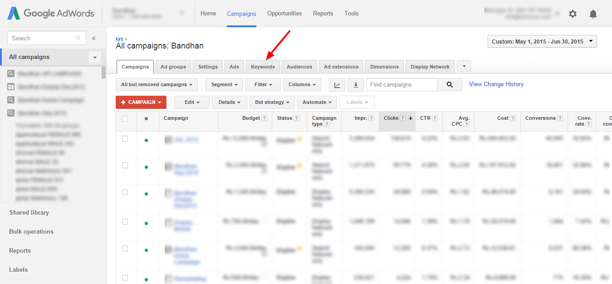Click the Campaign type help icon
This screenshot has height=284, width=612.
coord(327,124)
